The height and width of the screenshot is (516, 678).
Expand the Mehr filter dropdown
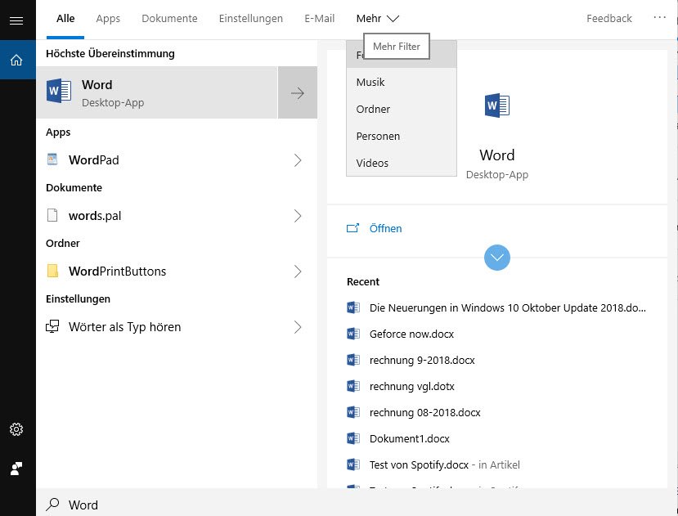tap(377, 18)
